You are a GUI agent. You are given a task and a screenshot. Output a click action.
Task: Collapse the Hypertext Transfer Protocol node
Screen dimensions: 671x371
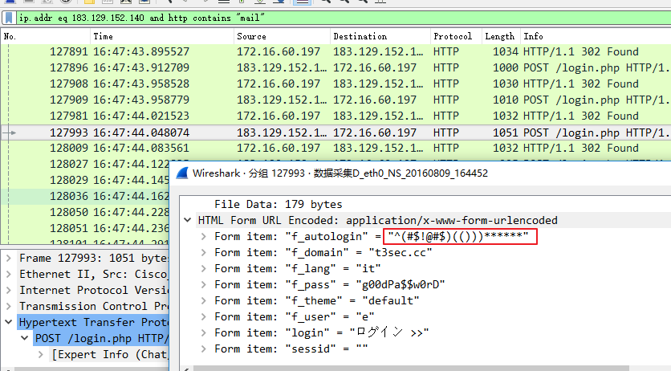tap(9, 322)
